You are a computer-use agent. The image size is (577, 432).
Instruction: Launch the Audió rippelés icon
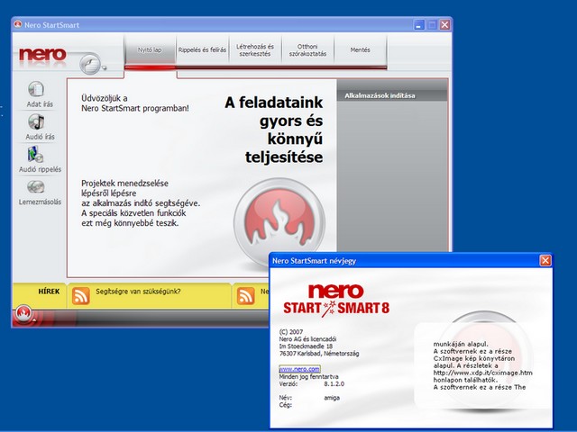point(36,154)
